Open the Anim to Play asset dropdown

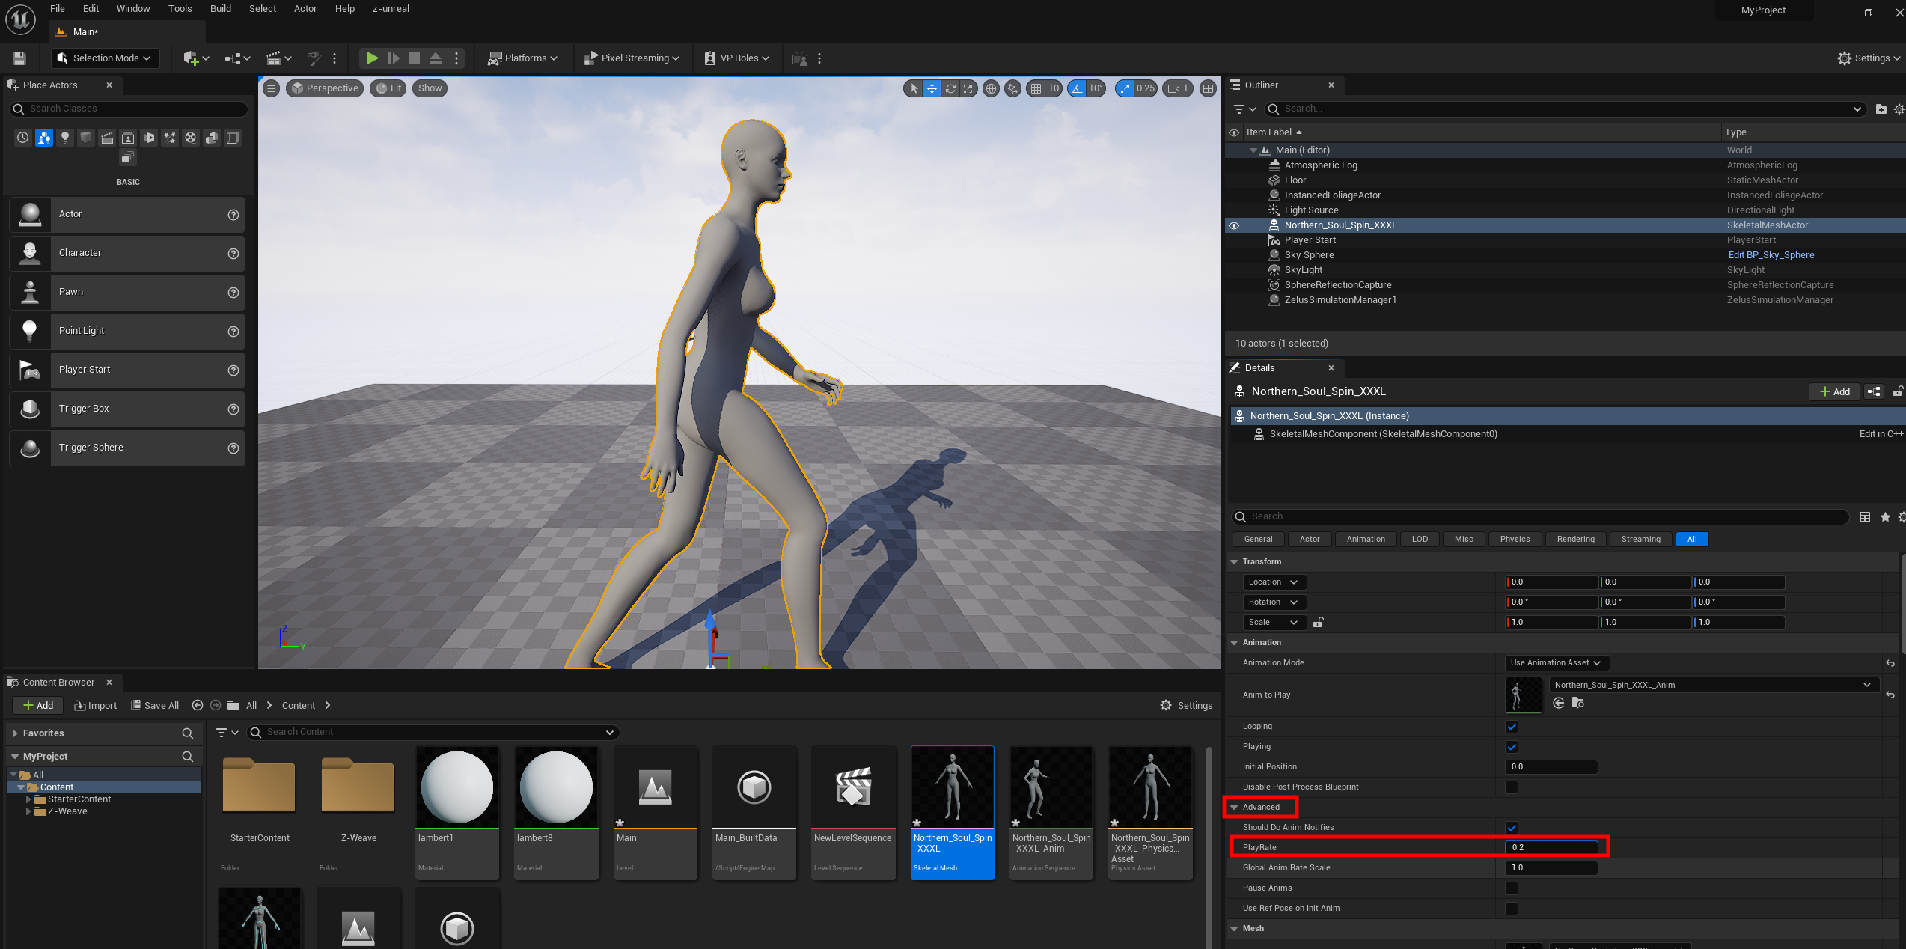(x=1714, y=686)
